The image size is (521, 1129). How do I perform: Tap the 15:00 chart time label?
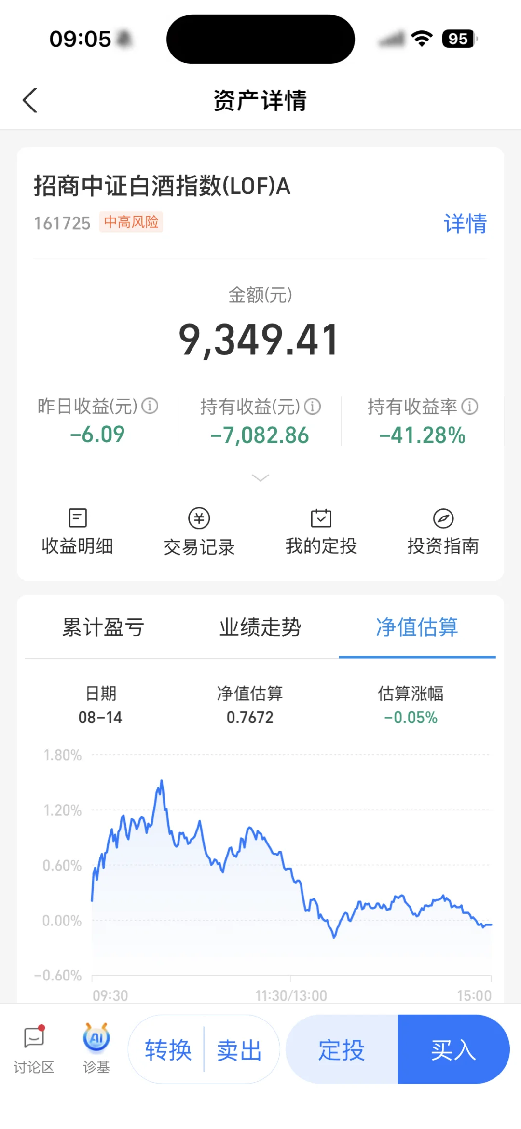tap(474, 995)
